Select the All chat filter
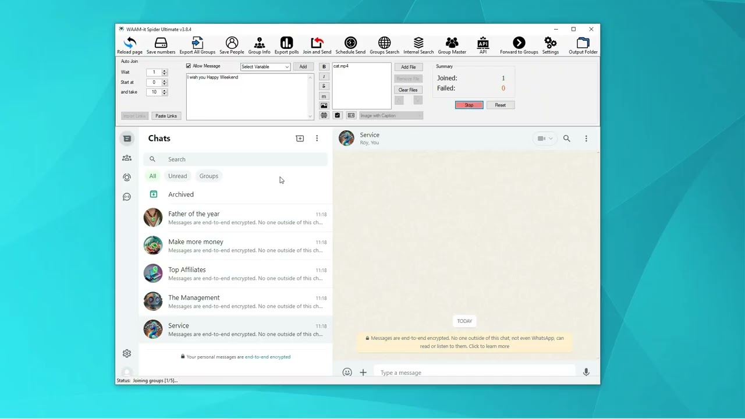 pos(152,176)
